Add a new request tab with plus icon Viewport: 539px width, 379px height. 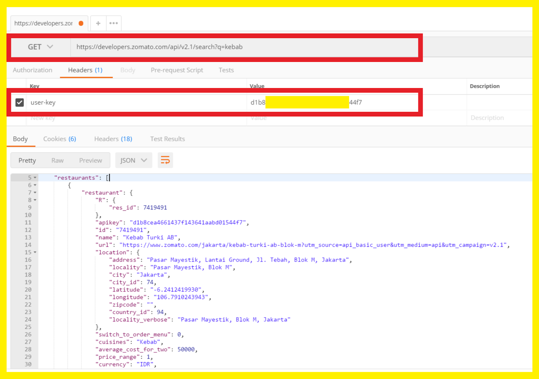click(98, 23)
